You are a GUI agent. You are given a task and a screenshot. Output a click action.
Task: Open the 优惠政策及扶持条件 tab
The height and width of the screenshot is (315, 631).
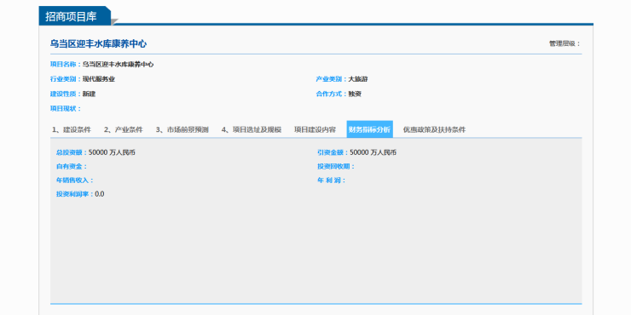tap(435, 129)
